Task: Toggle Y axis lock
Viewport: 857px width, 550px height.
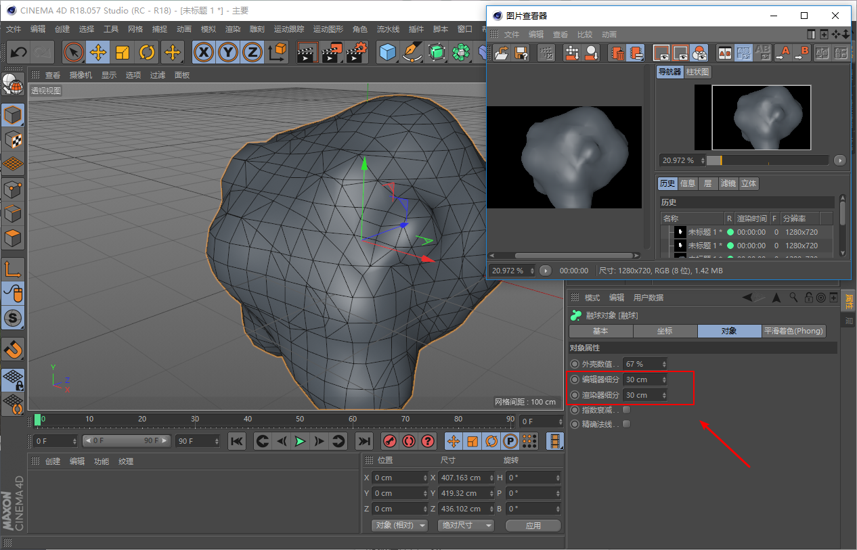Action: 228,52
